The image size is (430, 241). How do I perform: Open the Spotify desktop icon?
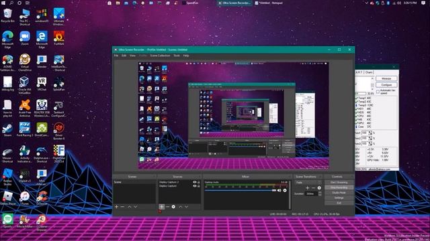pyautogui.click(x=7, y=221)
